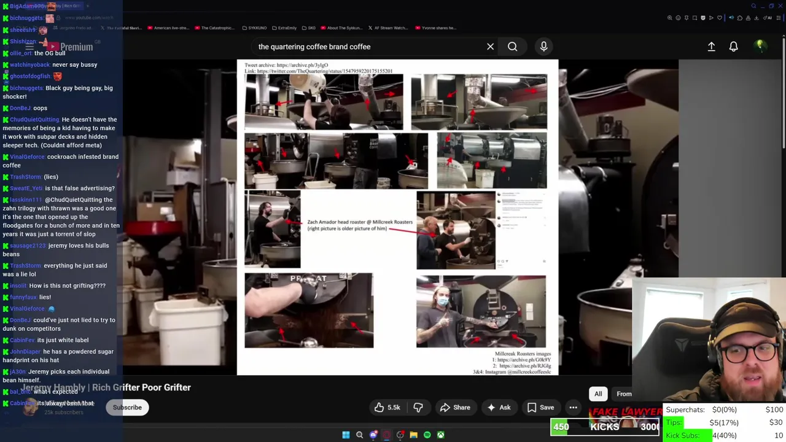Toggle the ad blocker shield icon

[703, 18]
